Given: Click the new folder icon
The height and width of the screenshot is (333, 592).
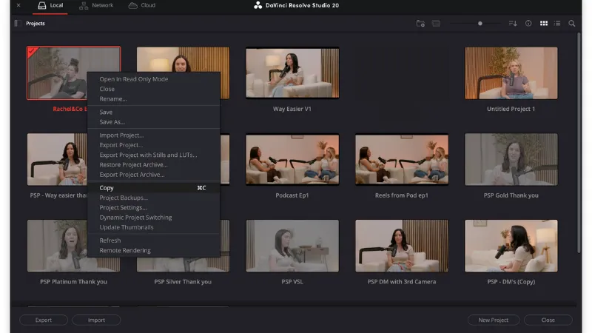Looking at the screenshot, I should click(420, 24).
